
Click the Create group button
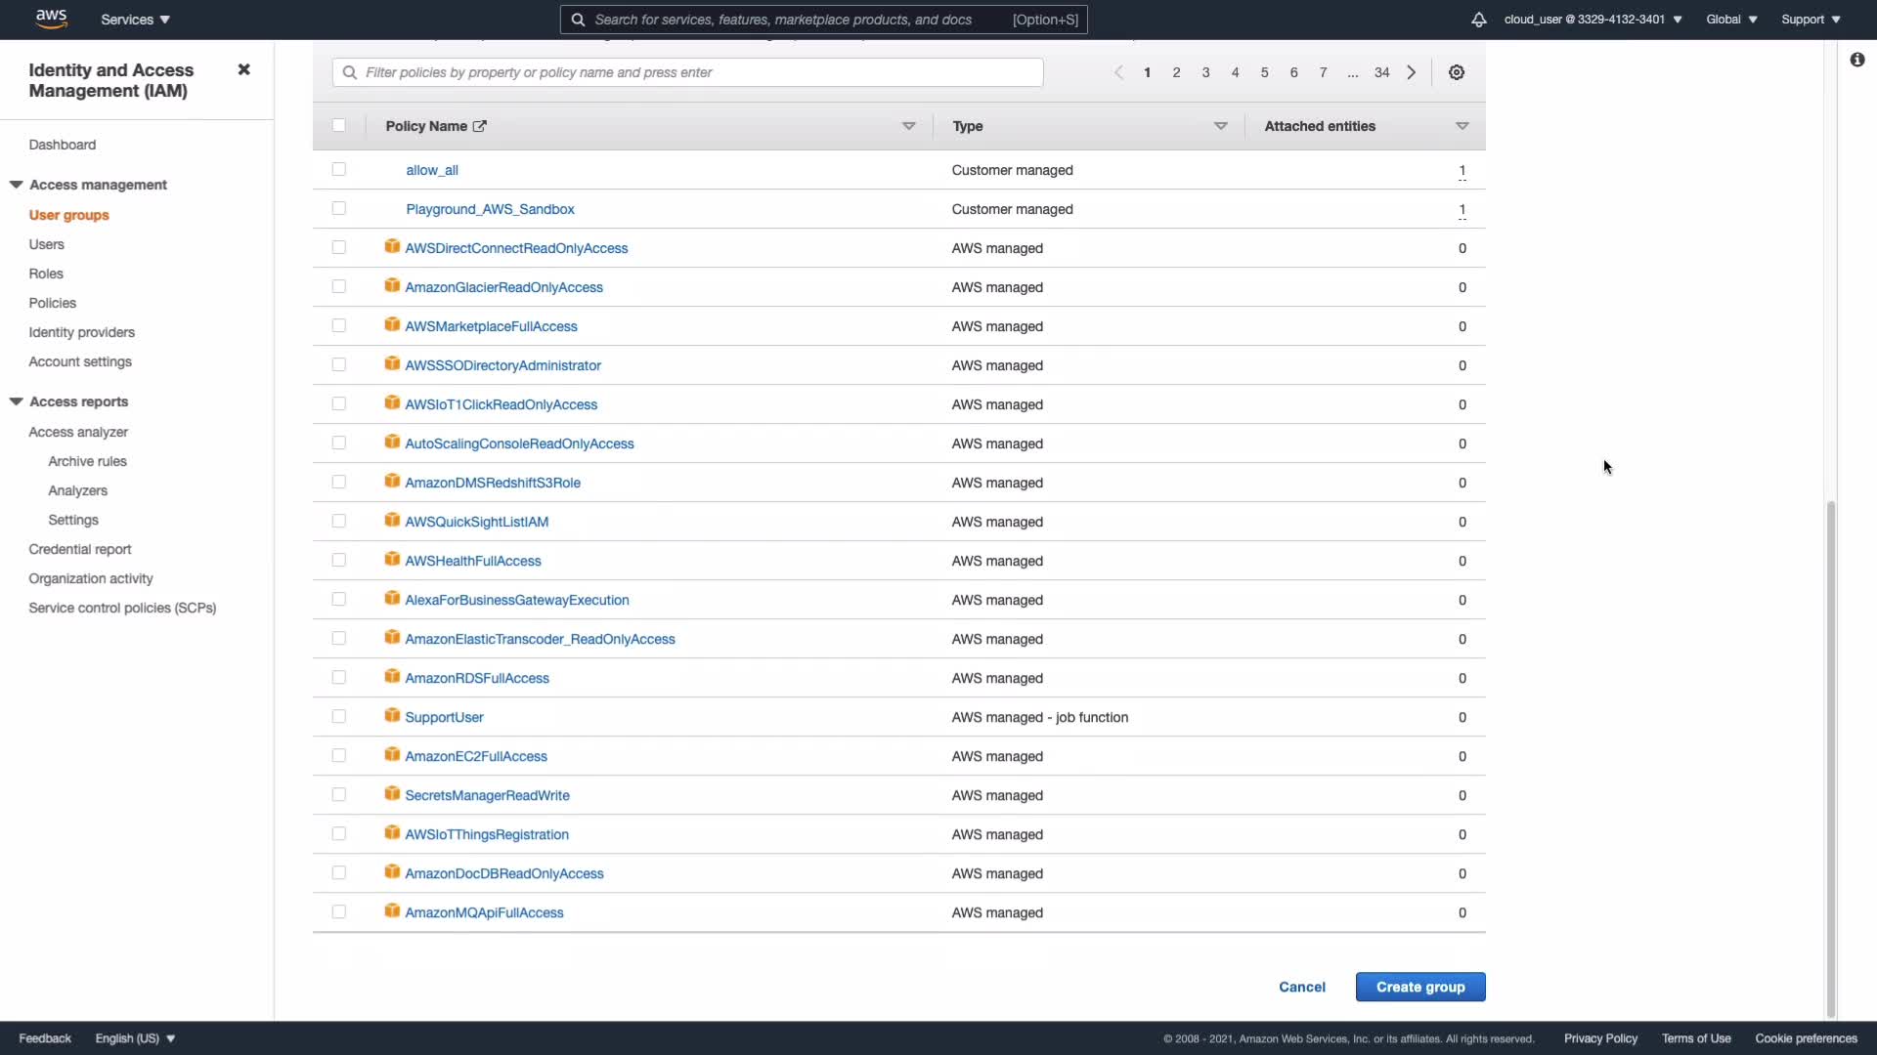pos(1419,987)
